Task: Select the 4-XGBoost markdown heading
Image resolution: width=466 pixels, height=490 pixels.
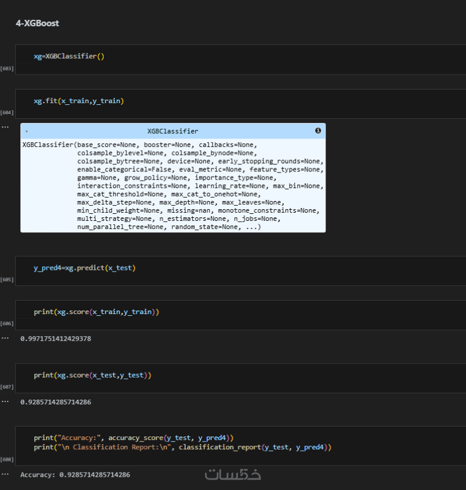Action: (37, 23)
